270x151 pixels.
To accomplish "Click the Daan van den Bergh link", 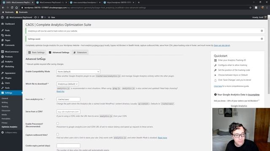I will coord(222,45).
